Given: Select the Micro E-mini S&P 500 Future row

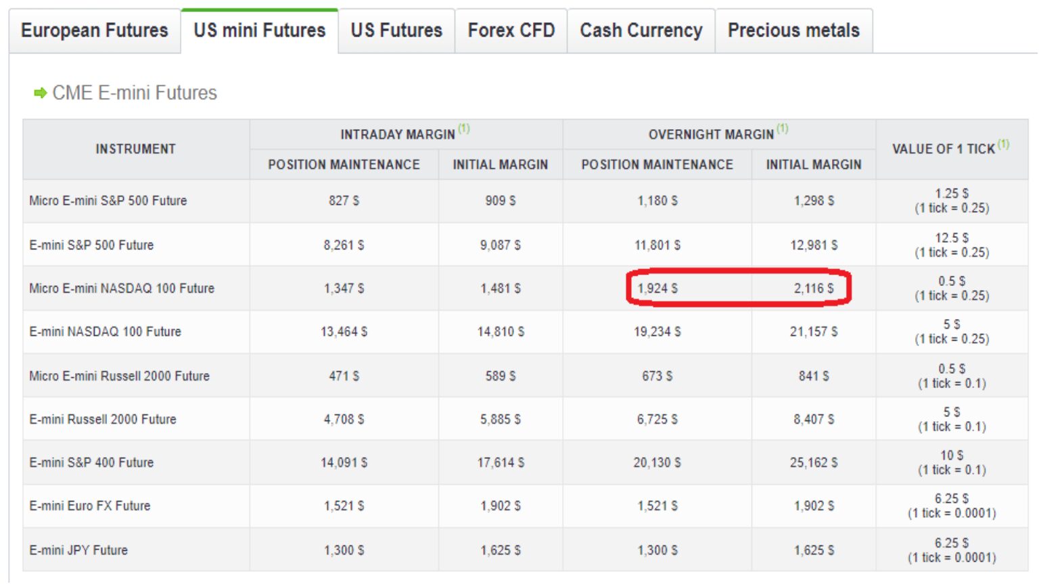Looking at the screenshot, I should point(108,201).
